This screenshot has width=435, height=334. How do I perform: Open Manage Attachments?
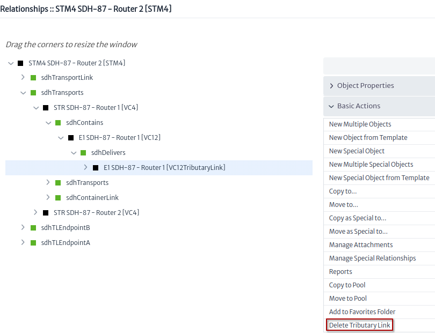[379, 245]
